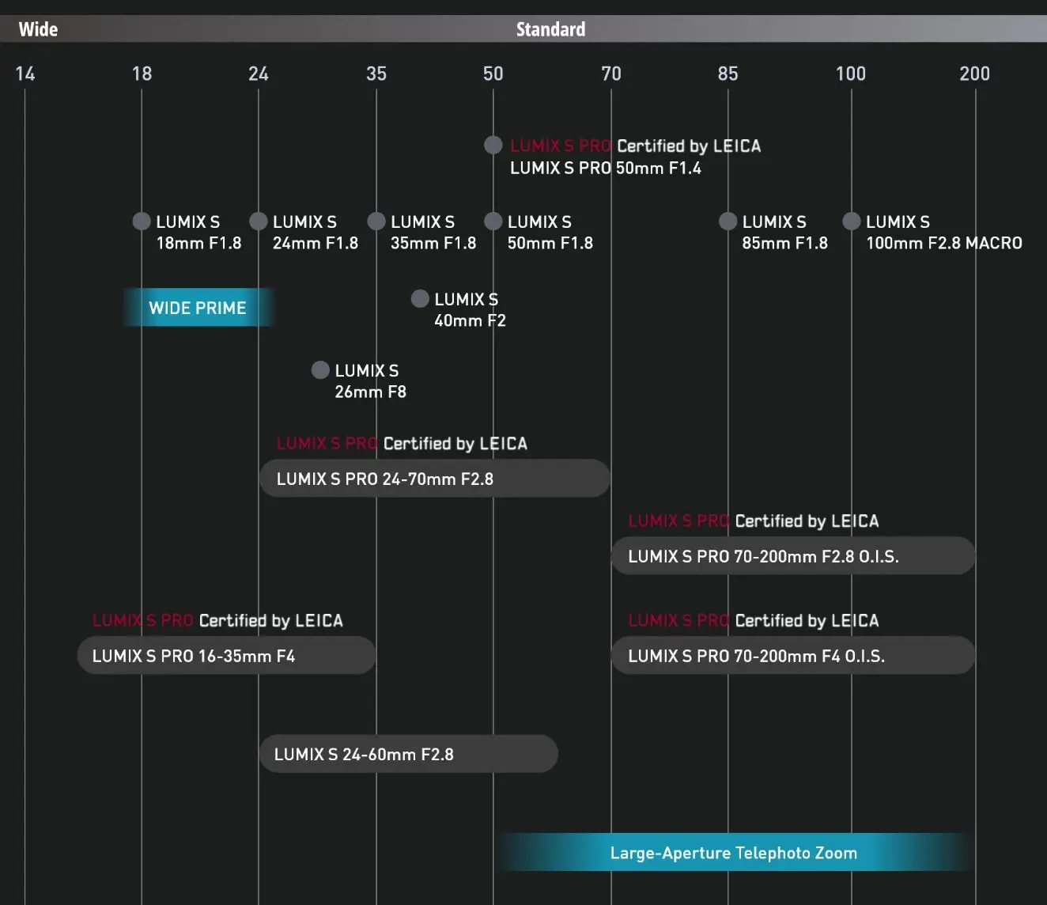Select the LUMIX S PRO 70-200mm F4 O.I.S. bar
Image resolution: width=1047 pixels, height=905 pixels.
coord(792,656)
